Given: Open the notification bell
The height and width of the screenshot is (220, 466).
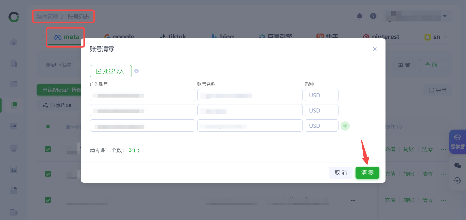Looking at the screenshot, I should point(359,16).
